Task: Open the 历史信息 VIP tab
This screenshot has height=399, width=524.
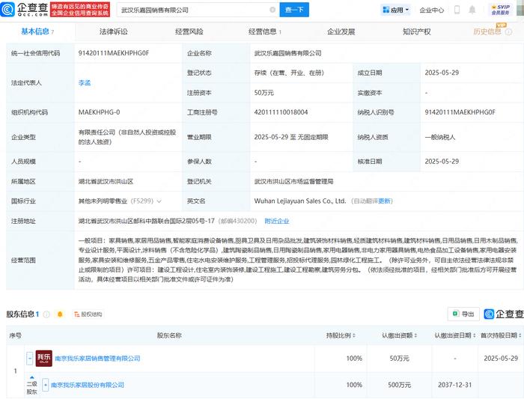Action: point(487,31)
